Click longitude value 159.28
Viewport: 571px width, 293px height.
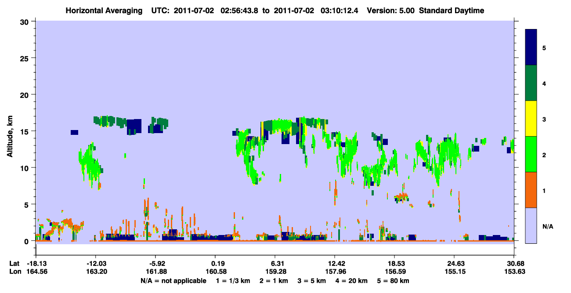click(x=275, y=272)
